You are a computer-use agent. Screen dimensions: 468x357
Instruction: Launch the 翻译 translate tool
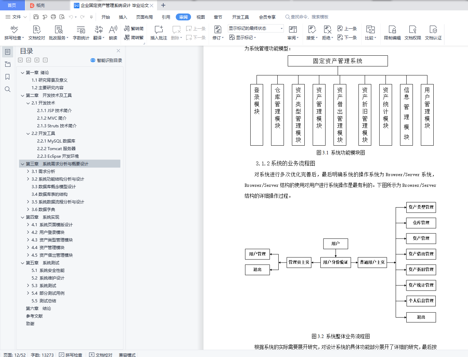tap(98, 33)
